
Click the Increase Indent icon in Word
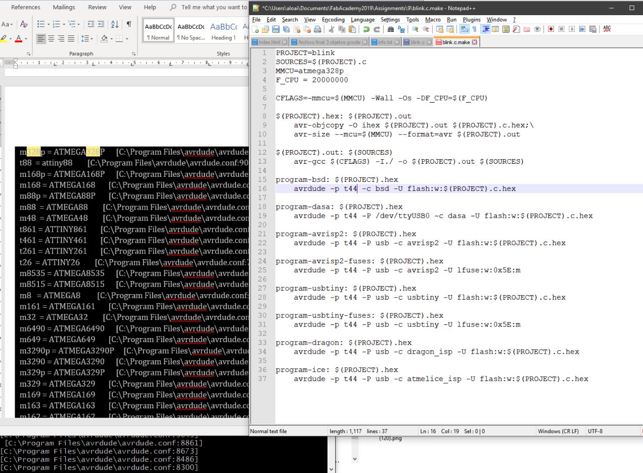coord(101,24)
